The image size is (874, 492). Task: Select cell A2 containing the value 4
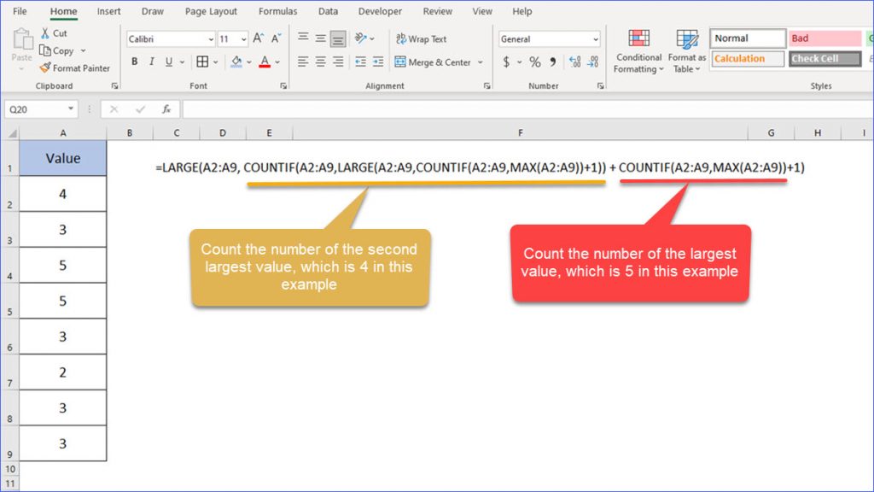click(x=61, y=194)
